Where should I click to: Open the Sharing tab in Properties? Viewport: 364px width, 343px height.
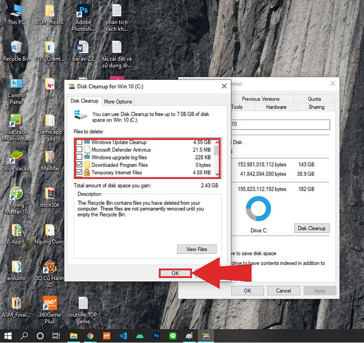(x=316, y=107)
